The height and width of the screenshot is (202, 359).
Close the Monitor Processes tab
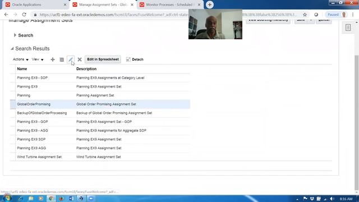[199, 4]
